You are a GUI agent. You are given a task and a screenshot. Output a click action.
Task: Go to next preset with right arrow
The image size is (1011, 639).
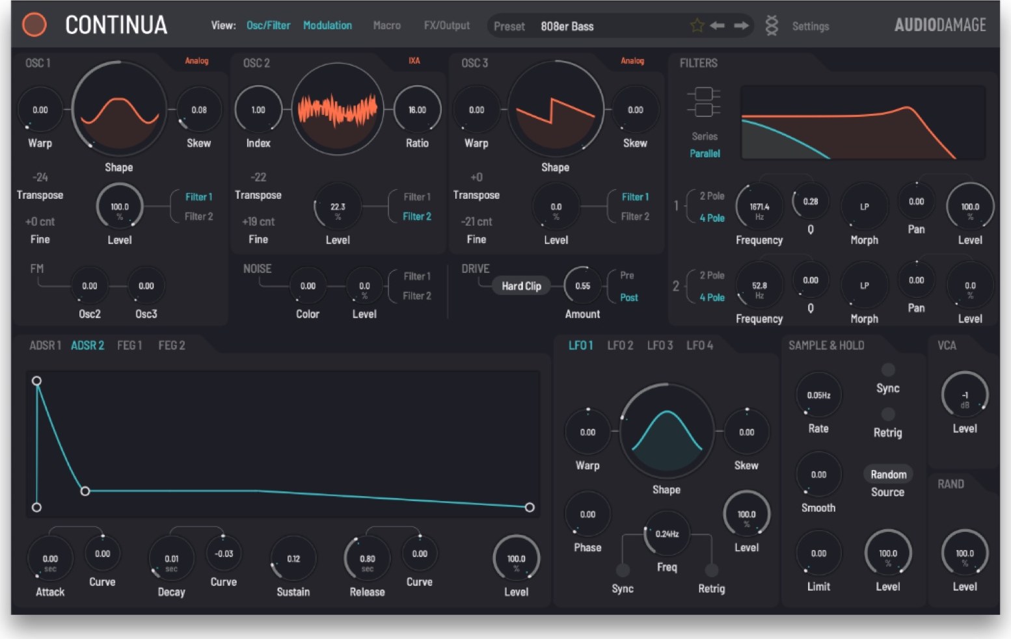[741, 25]
